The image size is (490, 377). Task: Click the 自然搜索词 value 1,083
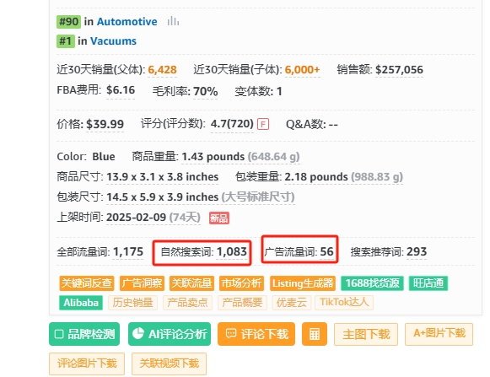click(x=232, y=251)
